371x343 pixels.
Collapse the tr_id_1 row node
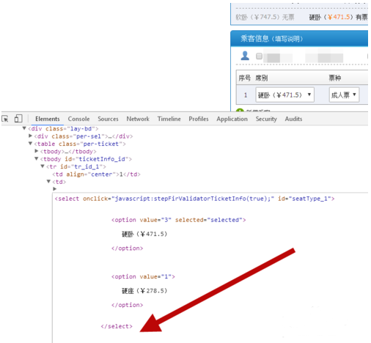(43, 166)
